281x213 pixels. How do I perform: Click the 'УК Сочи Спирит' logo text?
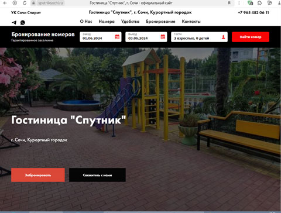tap(26, 13)
